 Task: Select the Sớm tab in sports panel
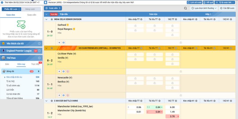click(7, 64)
